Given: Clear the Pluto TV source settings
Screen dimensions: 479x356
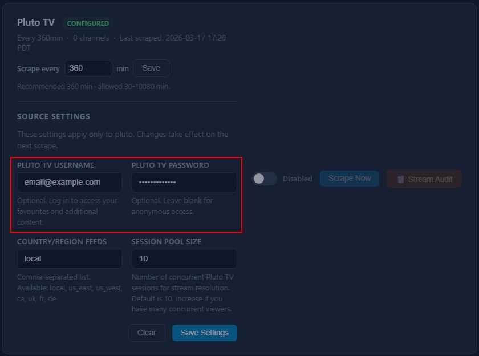Looking at the screenshot, I should [x=147, y=333].
